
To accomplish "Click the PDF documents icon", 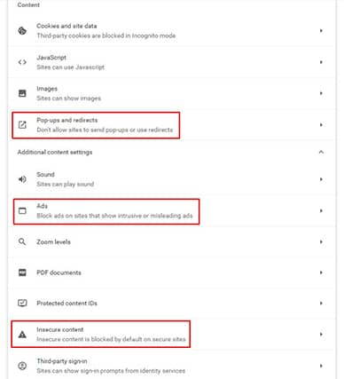I will tap(22, 272).
